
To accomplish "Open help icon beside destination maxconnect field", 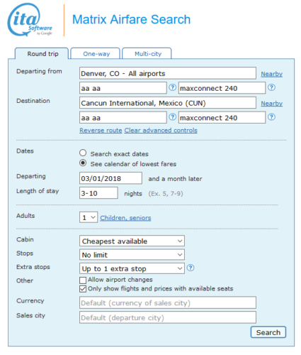I will (271, 117).
